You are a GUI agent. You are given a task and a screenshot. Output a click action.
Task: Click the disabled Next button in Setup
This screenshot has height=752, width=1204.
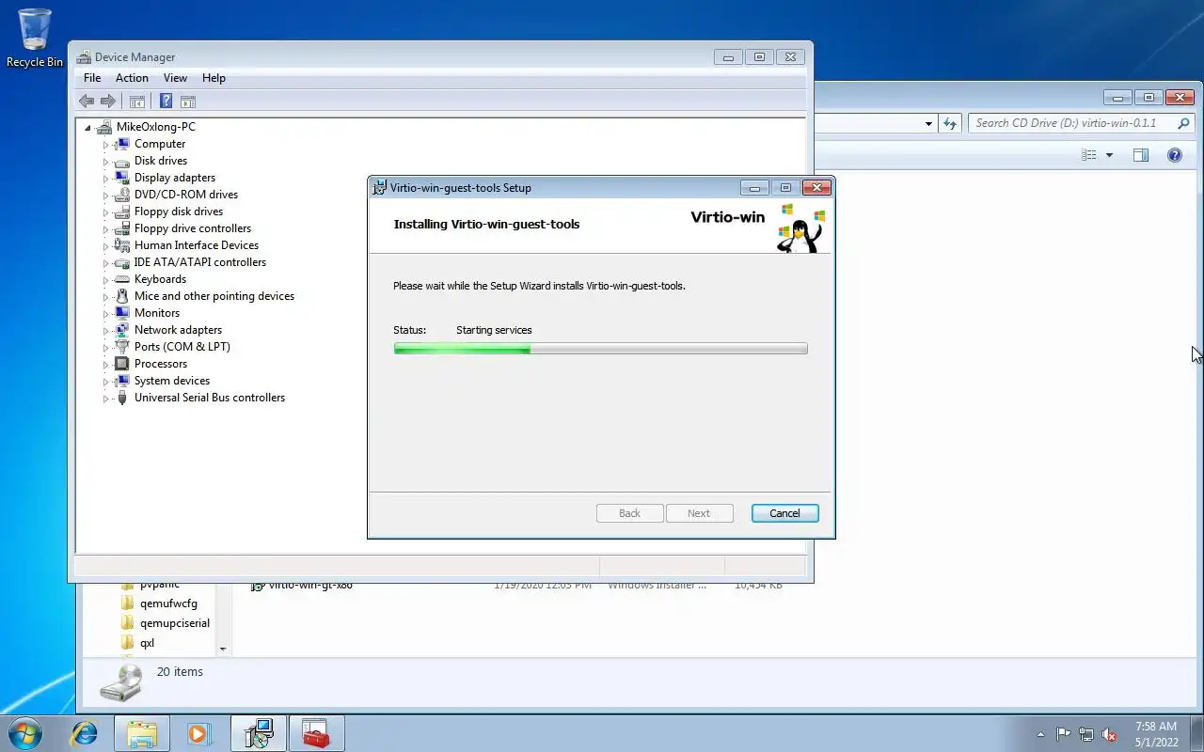tap(699, 513)
